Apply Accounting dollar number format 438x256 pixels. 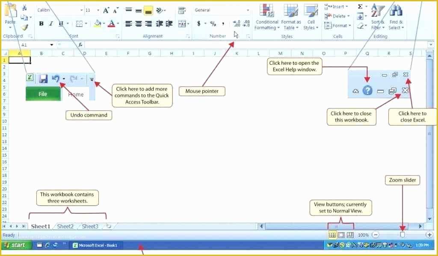tap(198, 23)
